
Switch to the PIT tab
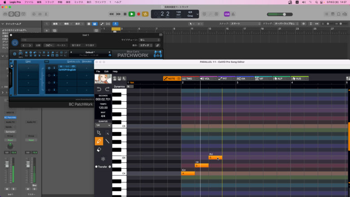point(226,79)
